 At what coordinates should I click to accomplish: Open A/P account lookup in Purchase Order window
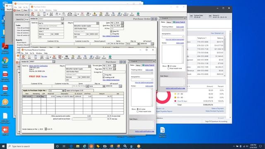point(152,44)
